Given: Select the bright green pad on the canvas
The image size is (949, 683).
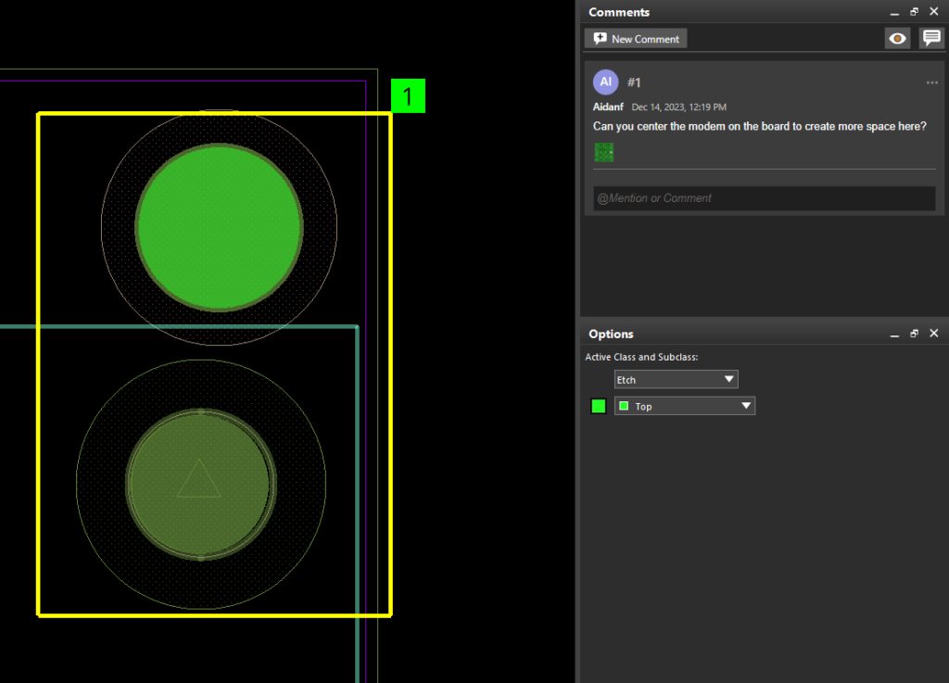Looking at the screenshot, I should coord(219,227).
